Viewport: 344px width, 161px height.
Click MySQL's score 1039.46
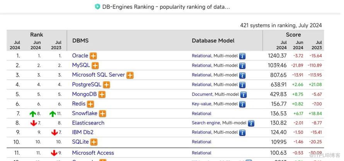coord(277,65)
